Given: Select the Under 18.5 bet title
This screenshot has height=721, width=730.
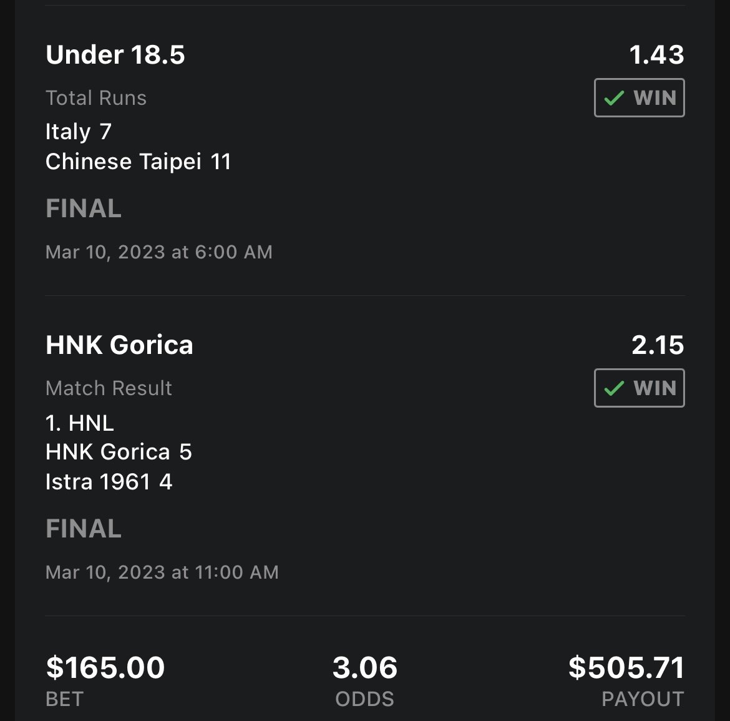Looking at the screenshot, I should (x=115, y=55).
